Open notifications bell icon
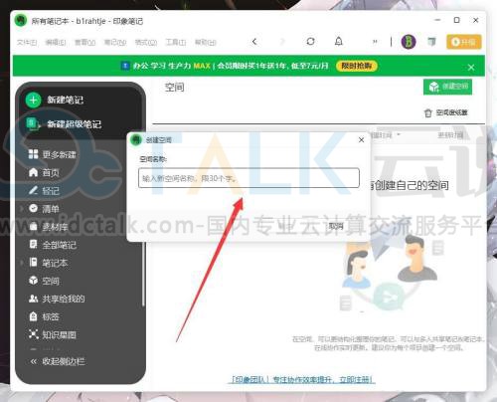Screen dimensions: 497x402 tap(339, 42)
